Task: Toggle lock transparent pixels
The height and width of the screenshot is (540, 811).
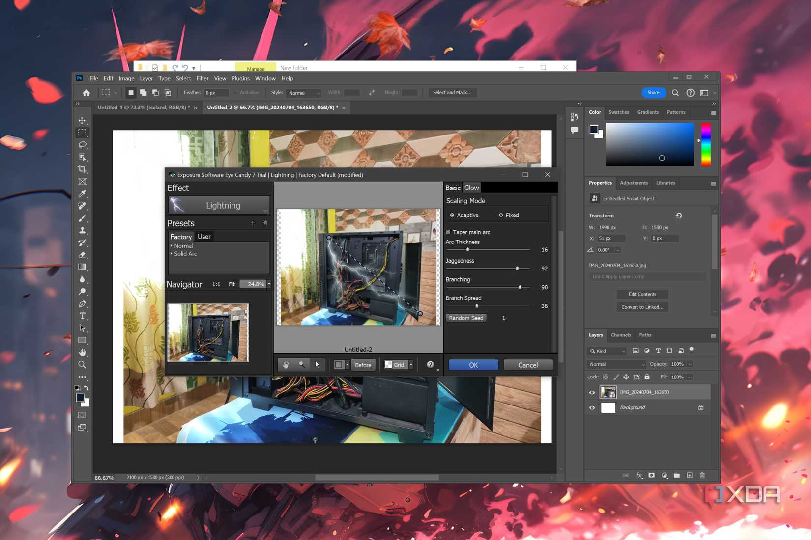Action: click(x=606, y=377)
